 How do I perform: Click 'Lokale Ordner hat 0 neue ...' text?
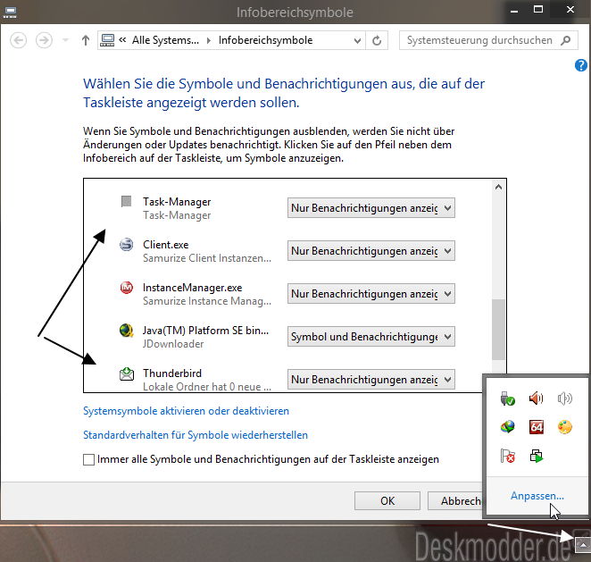click(x=206, y=387)
